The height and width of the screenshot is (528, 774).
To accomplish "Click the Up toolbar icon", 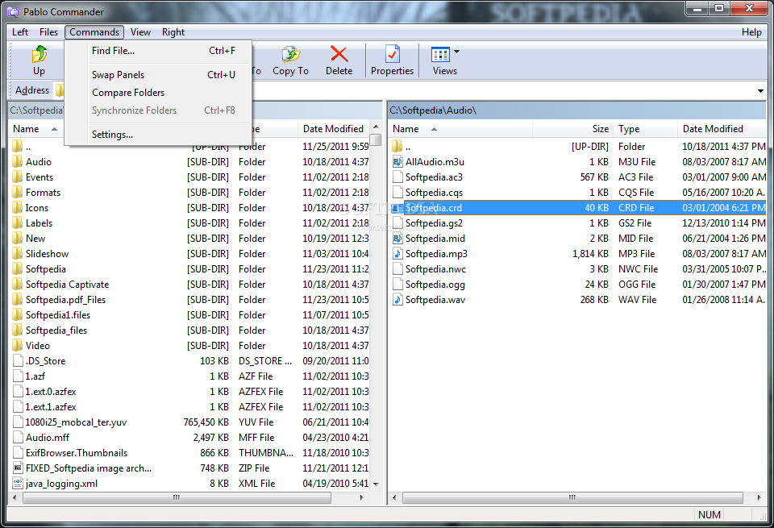I will [x=39, y=54].
